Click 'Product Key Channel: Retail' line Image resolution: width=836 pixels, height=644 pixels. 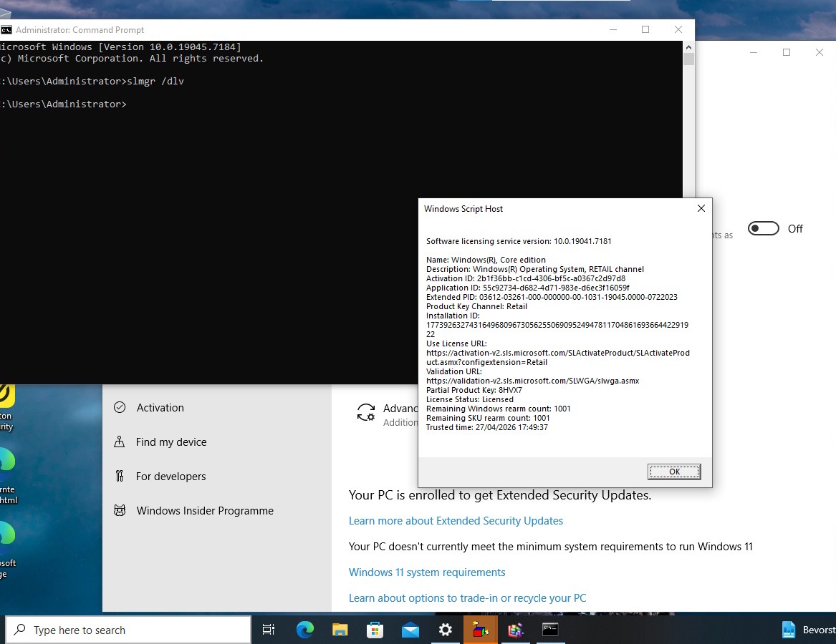476,307
